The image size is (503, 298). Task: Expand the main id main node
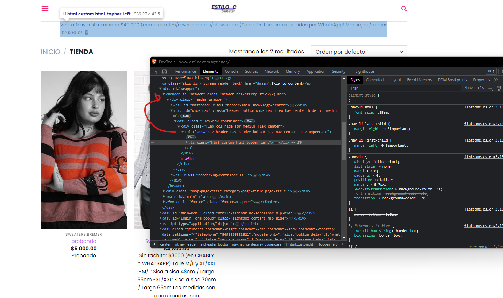pyautogui.click(x=164, y=197)
